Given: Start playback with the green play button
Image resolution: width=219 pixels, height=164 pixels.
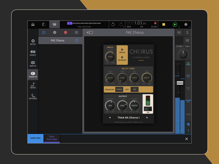Looking at the screenshot, I should coord(175,25).
